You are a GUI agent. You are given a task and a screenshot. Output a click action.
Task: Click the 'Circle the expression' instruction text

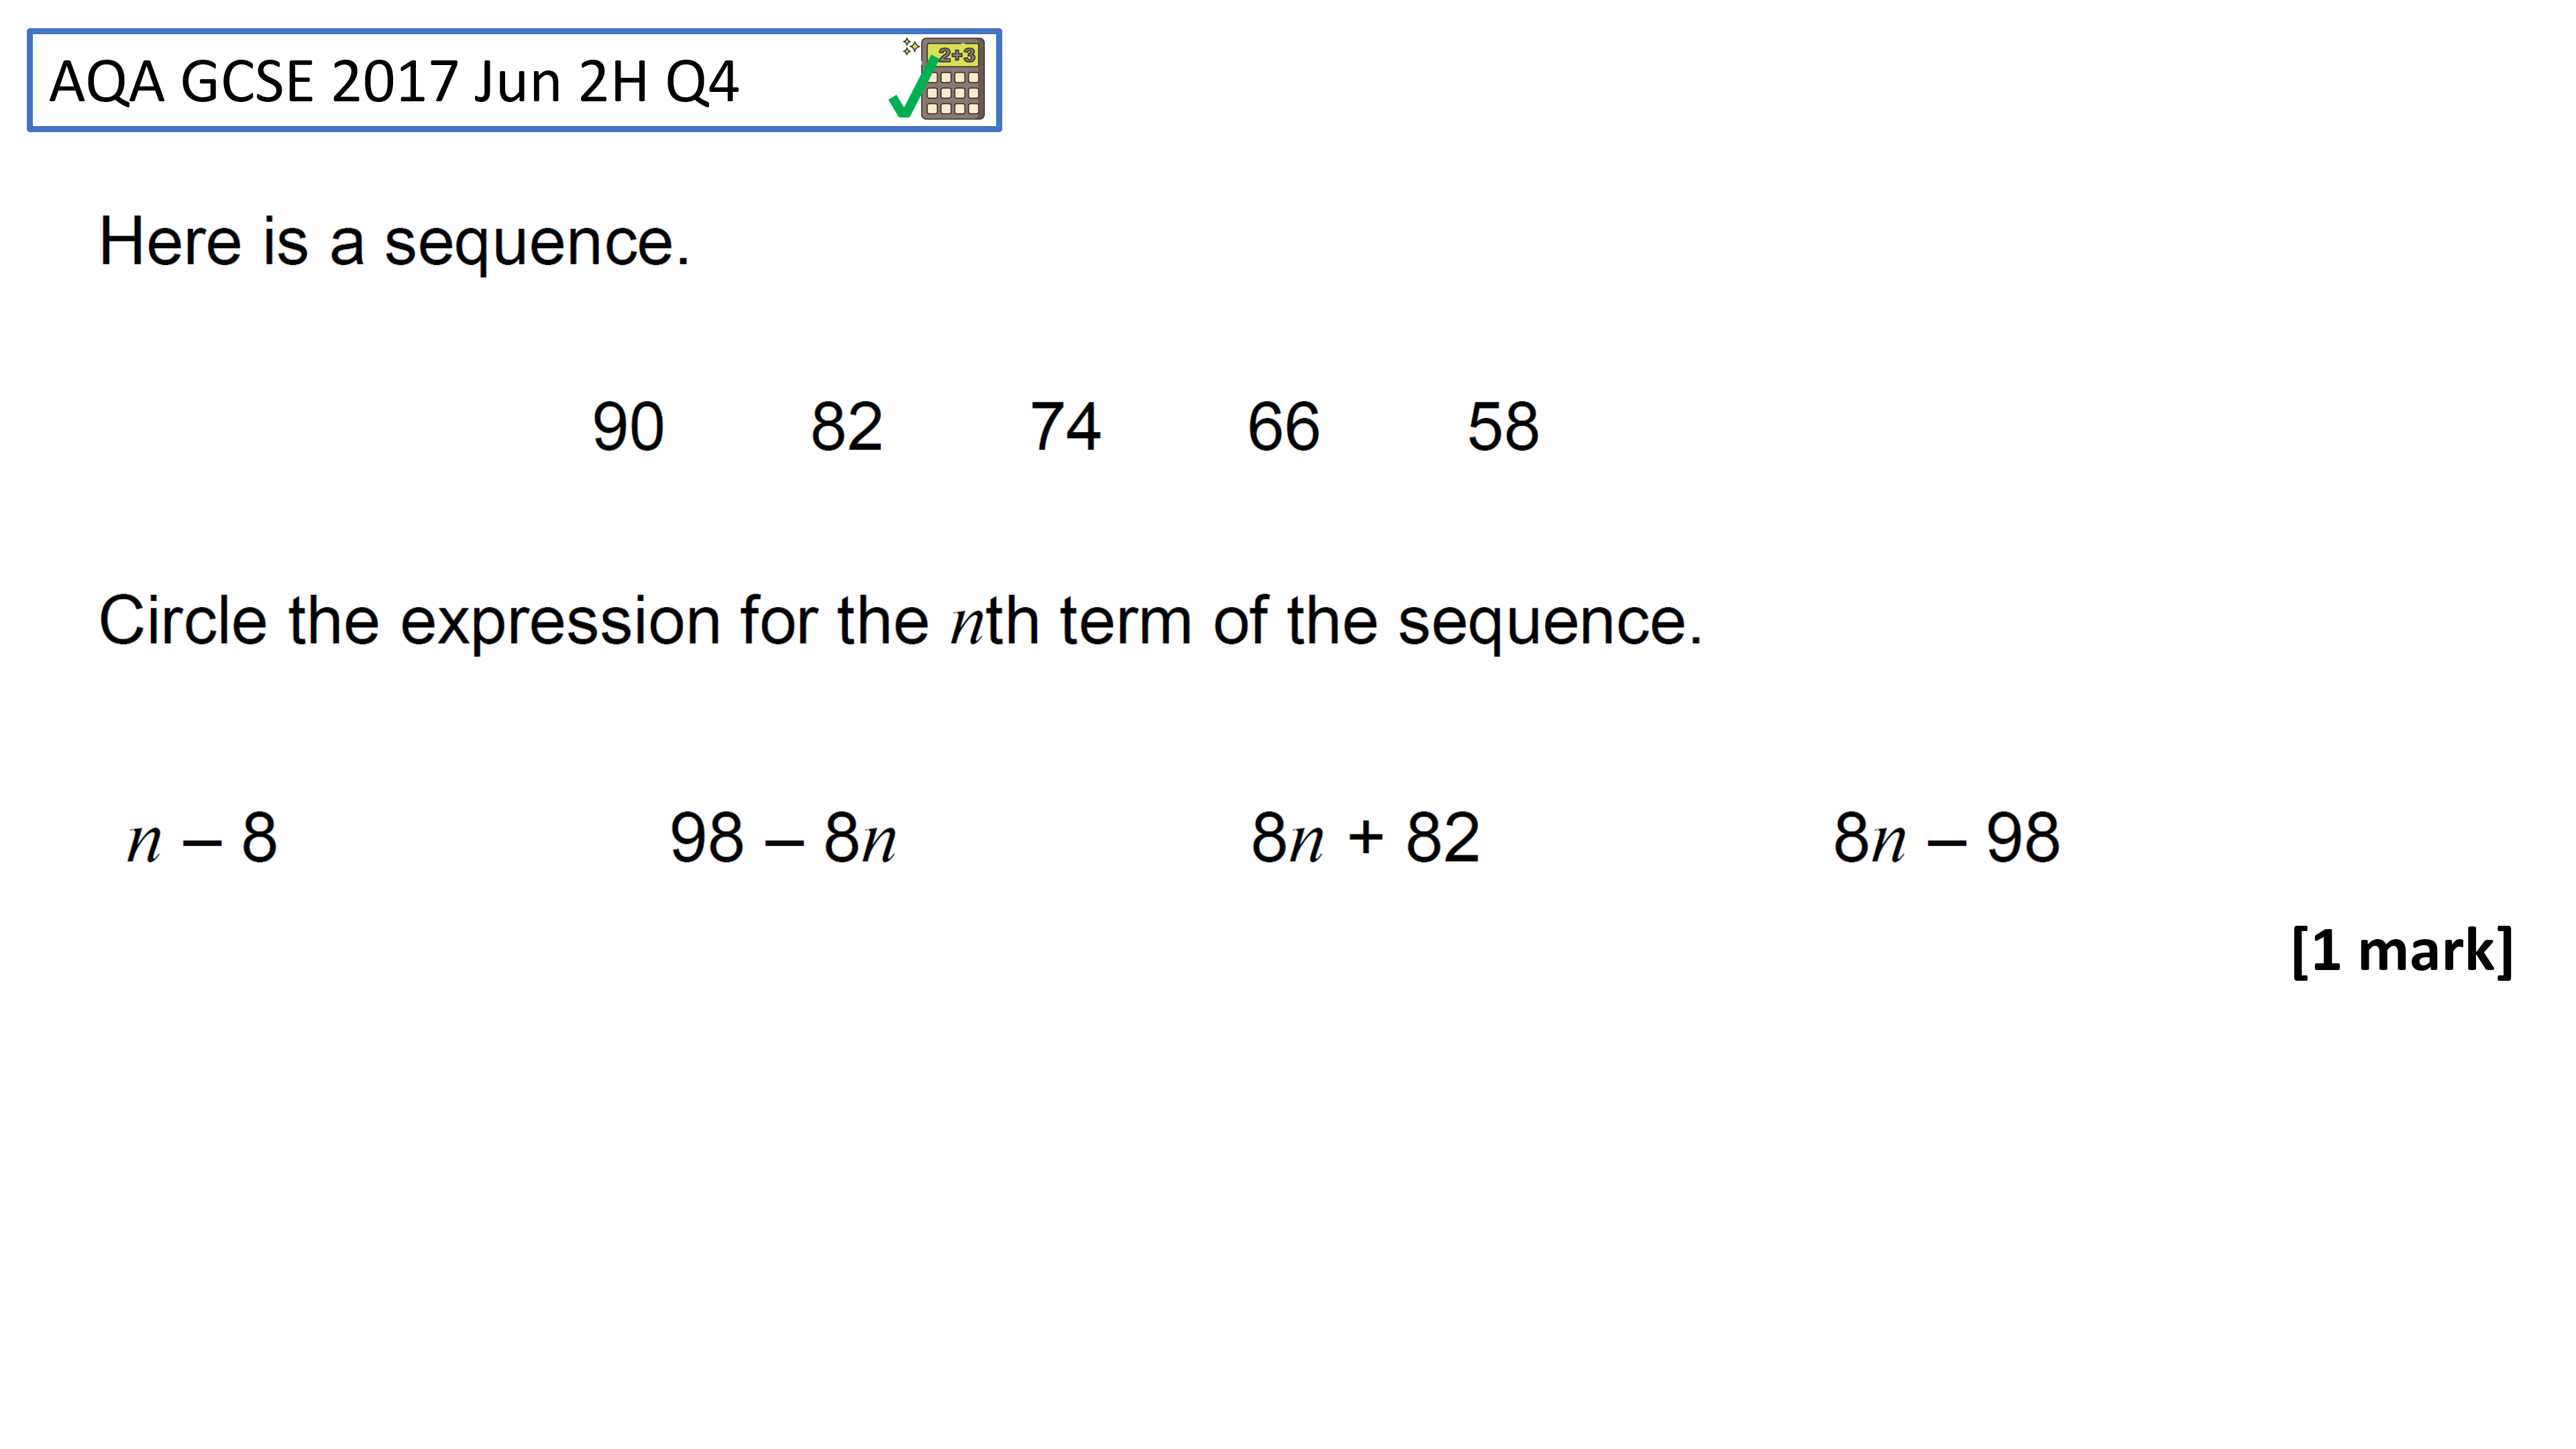(900, 622)
